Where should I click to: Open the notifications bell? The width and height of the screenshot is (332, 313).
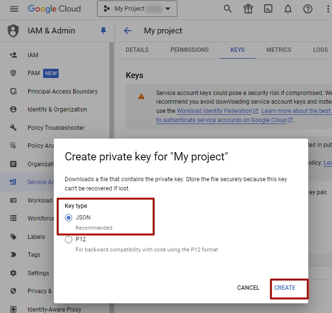(x=288, y=9)
